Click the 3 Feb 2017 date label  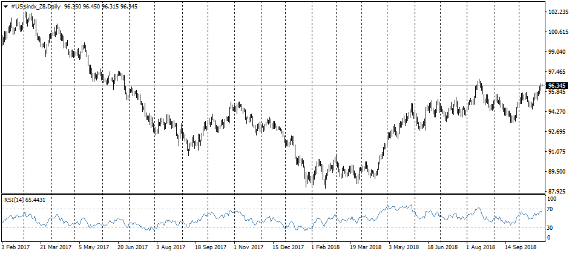pyautogui.click(x=15, y=247)
